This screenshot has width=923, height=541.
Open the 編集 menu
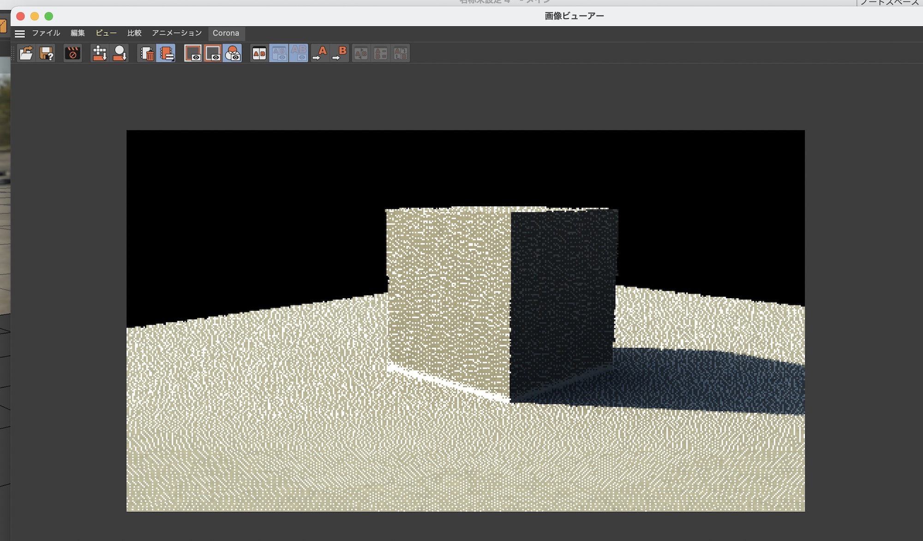point(78,33)
